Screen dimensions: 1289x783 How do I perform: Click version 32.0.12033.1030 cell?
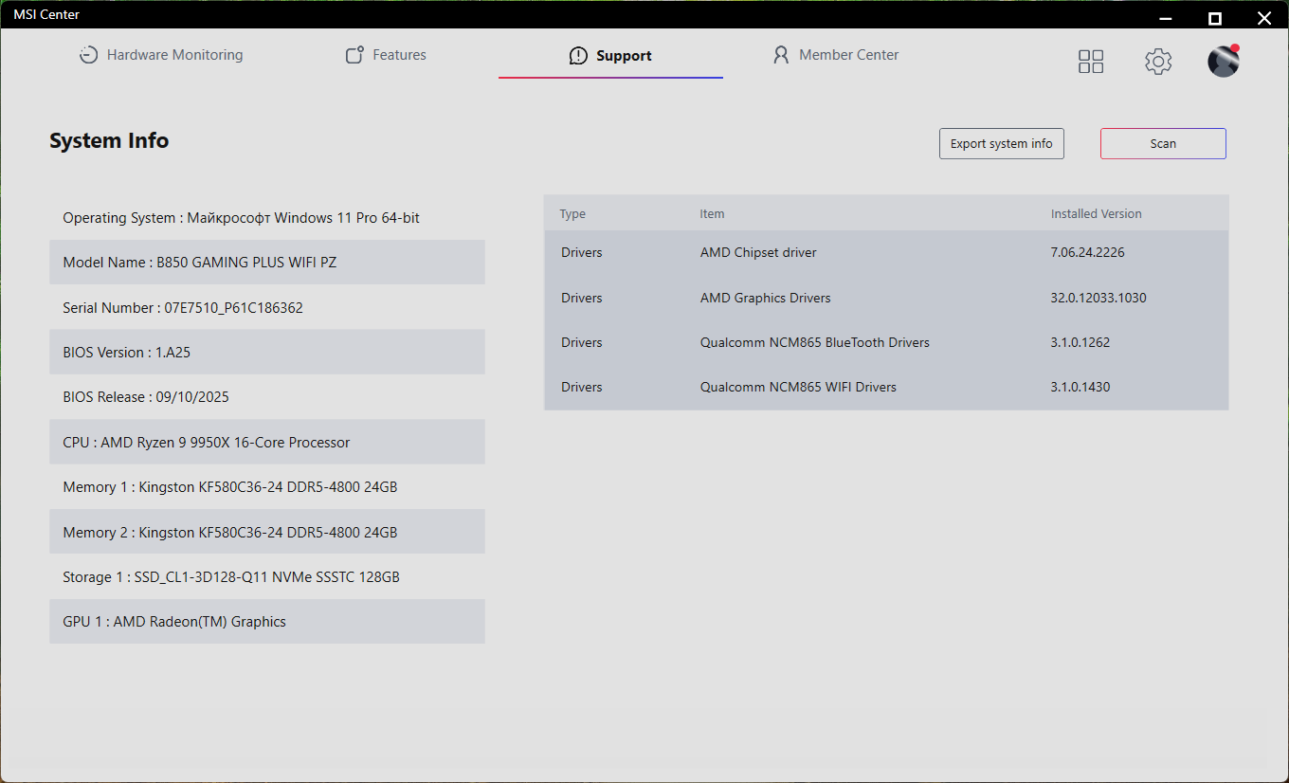click(1098, 298)
